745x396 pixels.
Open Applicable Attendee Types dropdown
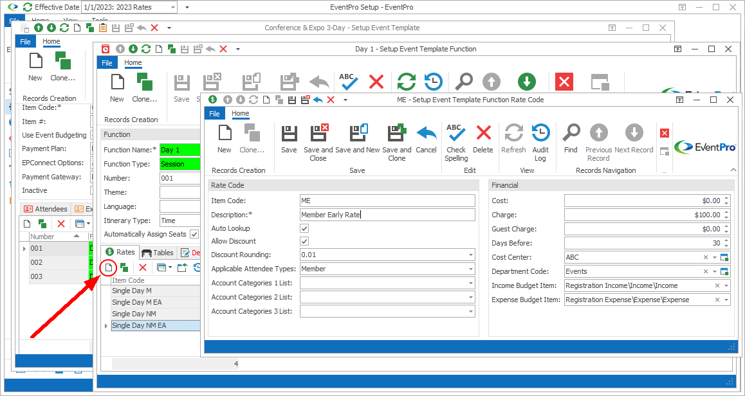point(470,269)
